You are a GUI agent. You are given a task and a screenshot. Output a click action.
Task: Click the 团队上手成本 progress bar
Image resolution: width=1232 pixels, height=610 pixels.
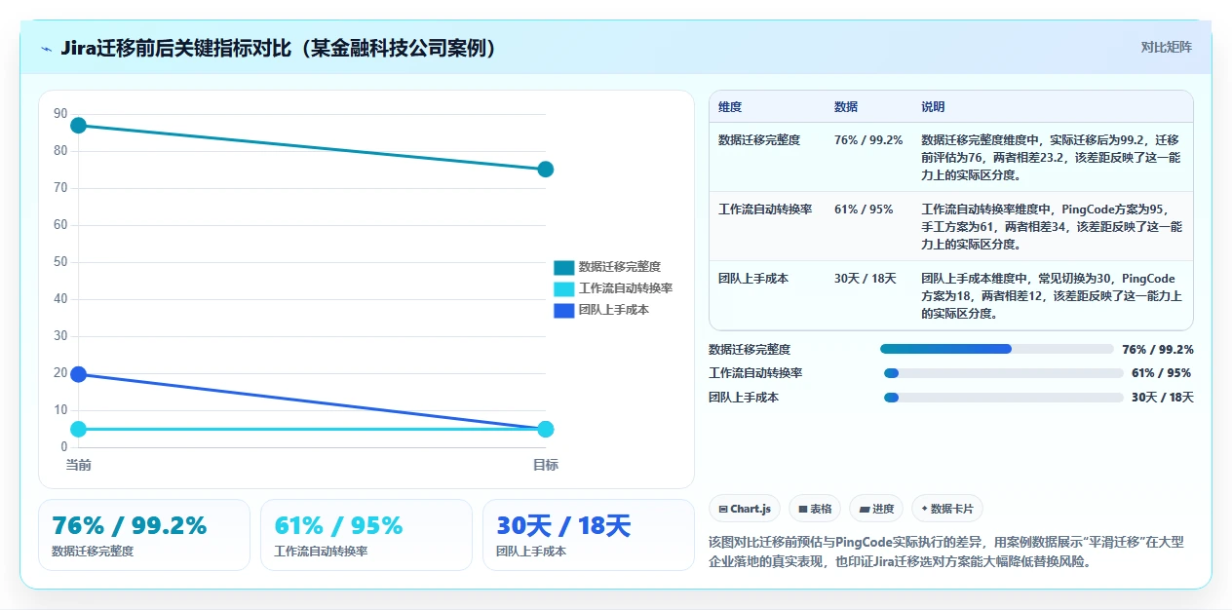1003,398
